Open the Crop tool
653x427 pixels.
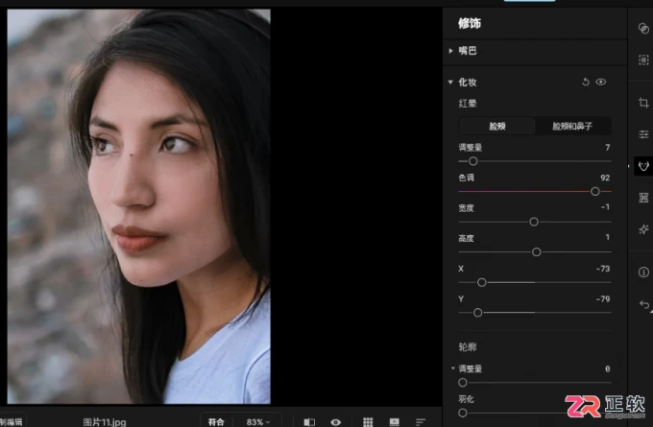pyautogui.click(x=643, y=103)
